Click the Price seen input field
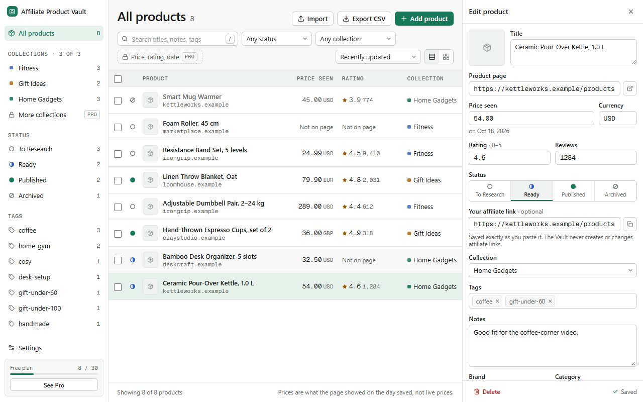This screenshot has height=402, width=643. (531, 118)
